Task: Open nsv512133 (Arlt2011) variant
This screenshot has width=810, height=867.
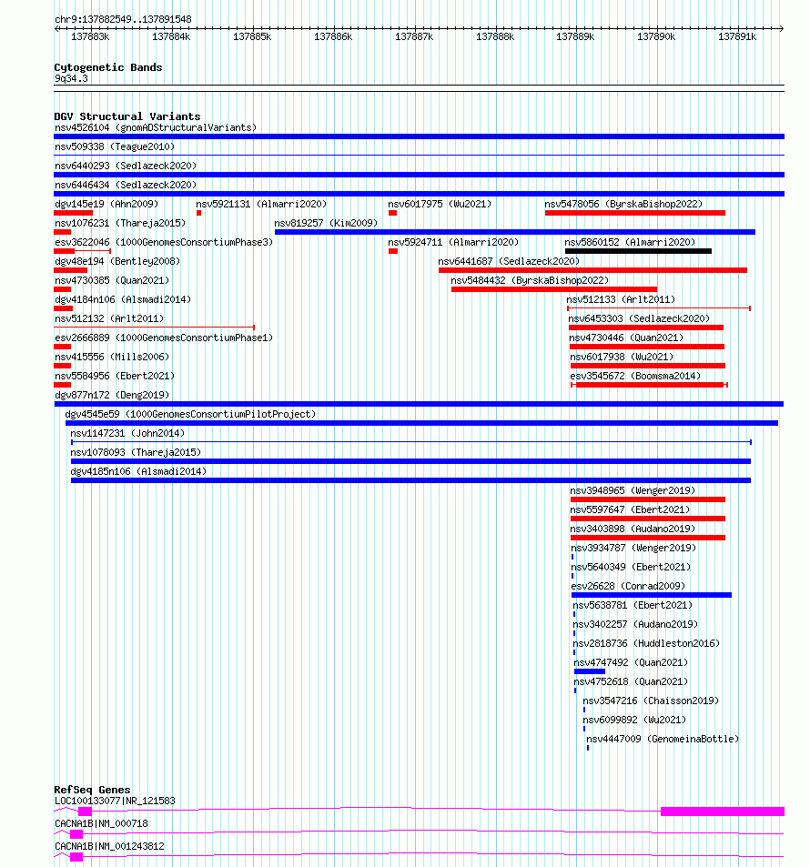Action: coord(621,299)
